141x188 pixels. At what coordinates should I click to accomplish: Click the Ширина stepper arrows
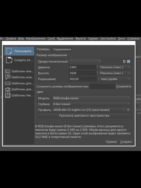pyautogui.click(x=98, y=67)
